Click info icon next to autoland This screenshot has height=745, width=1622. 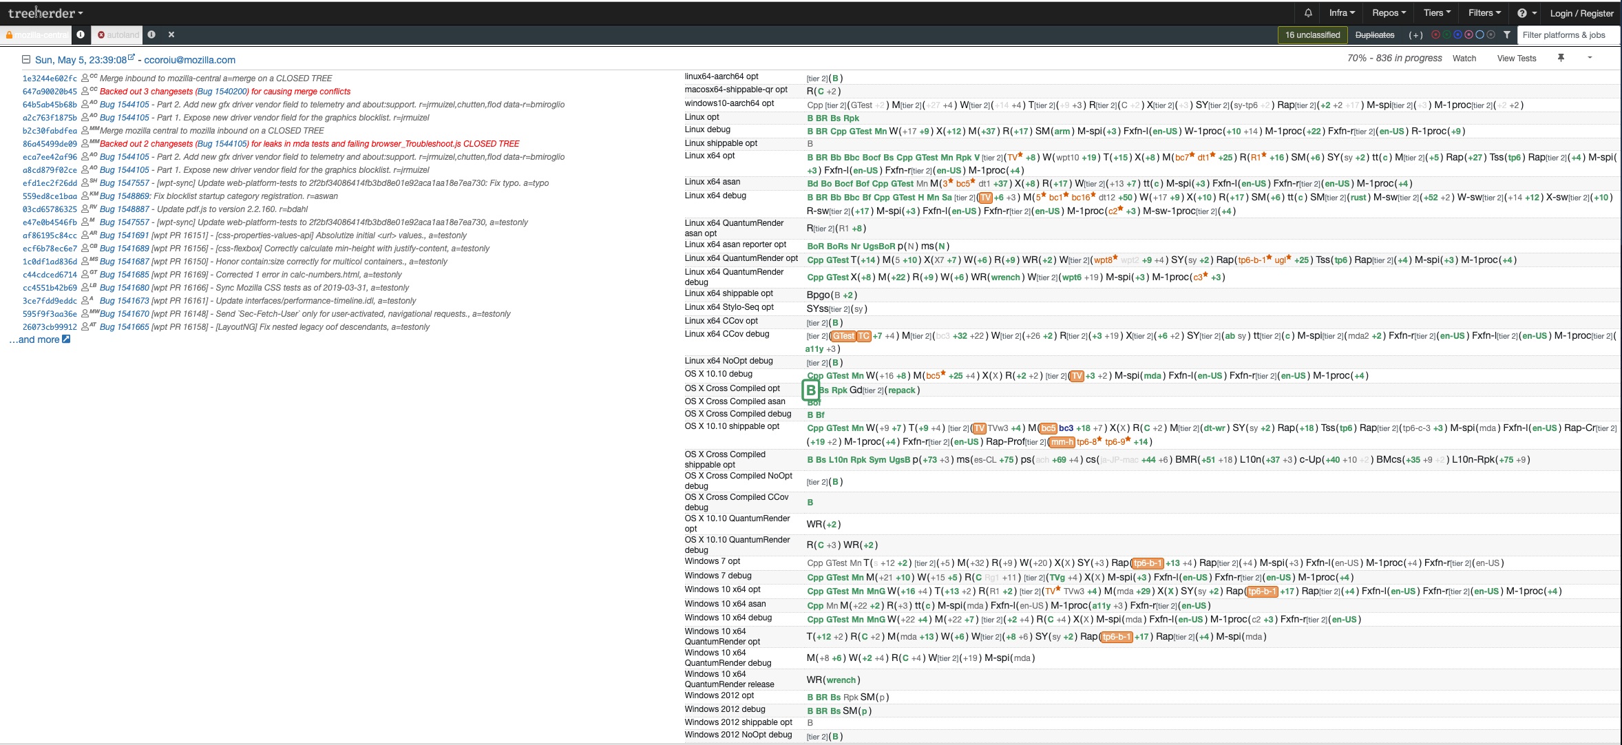[151, 35]
